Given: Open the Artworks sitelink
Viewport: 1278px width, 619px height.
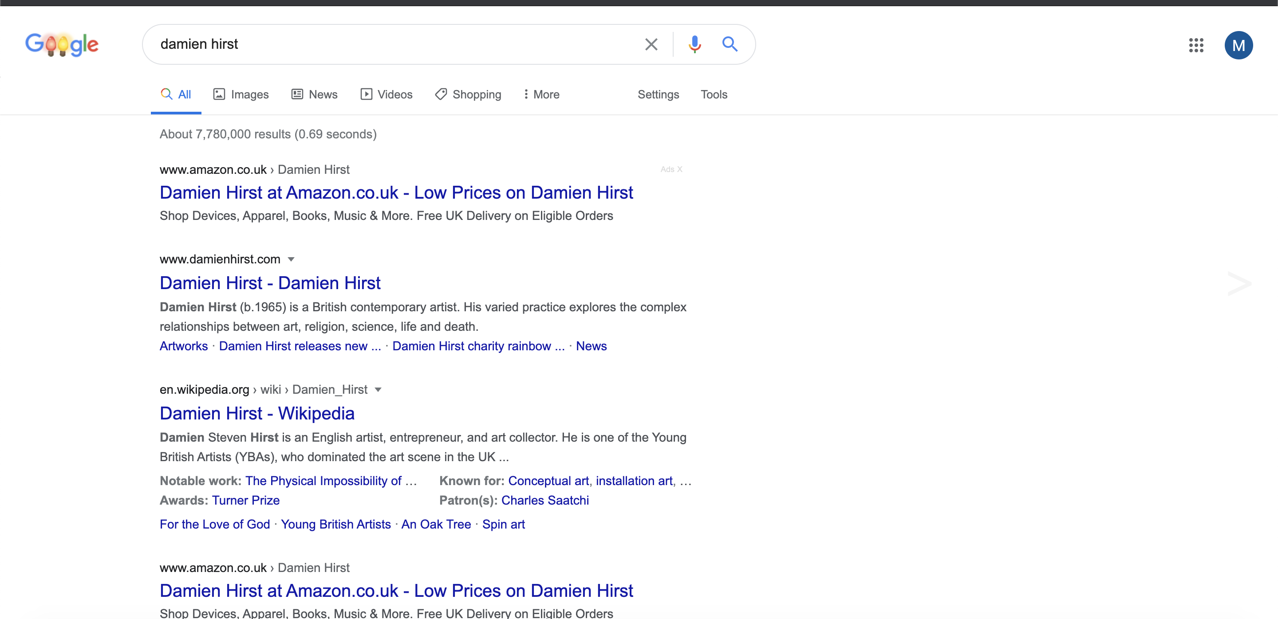Looking at the screenshot, I should point(184,346).
